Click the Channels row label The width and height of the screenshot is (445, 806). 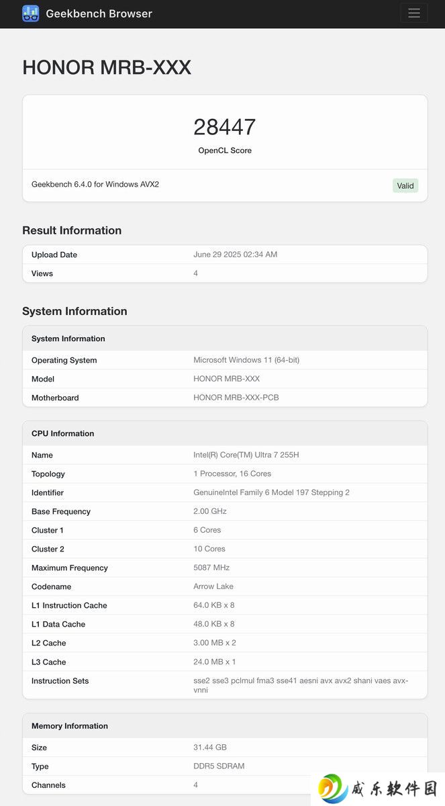(48, 785)
